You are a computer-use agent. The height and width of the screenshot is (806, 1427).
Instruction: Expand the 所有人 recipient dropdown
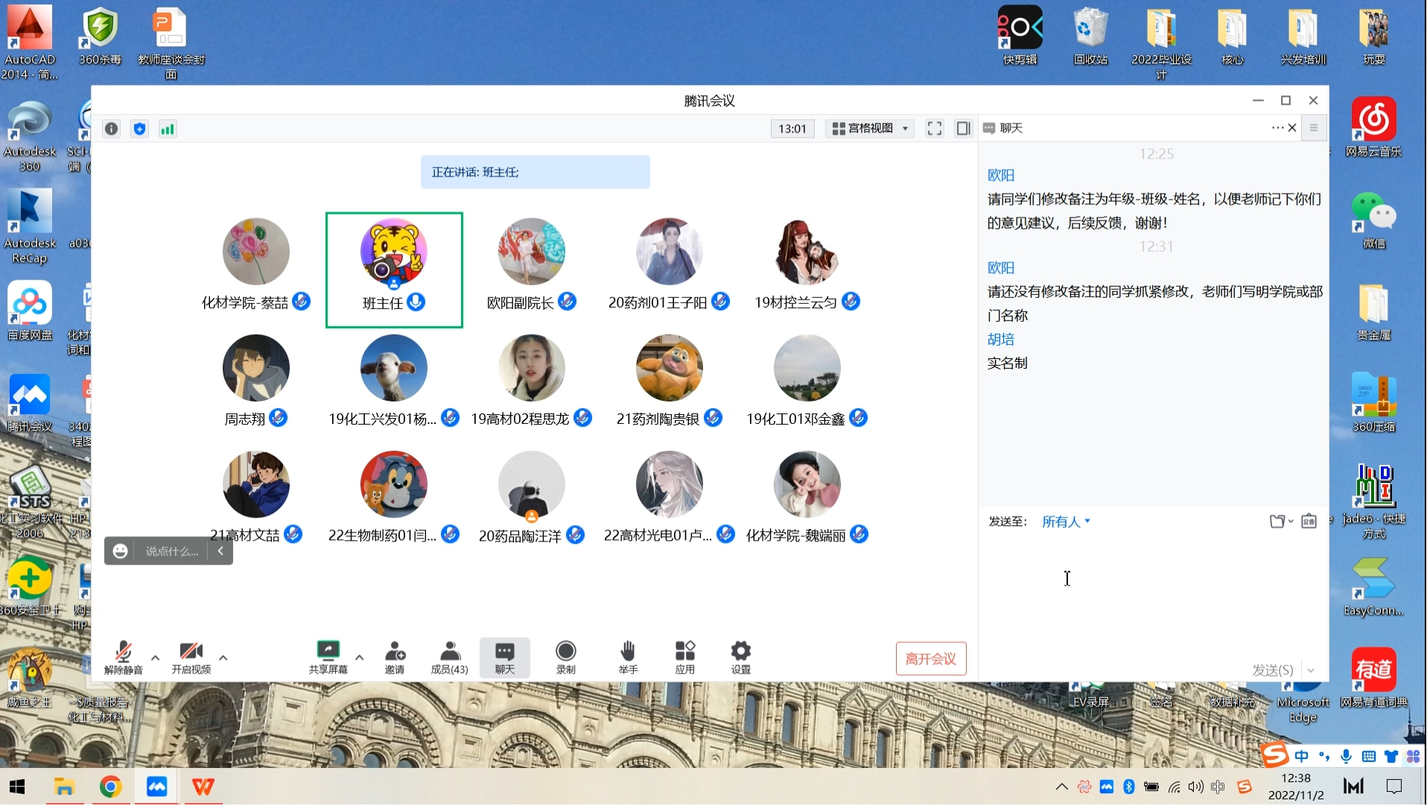pyautogui.click(x=1066, y=521)
